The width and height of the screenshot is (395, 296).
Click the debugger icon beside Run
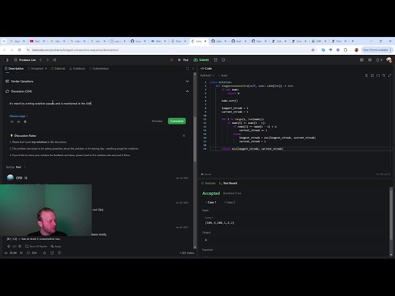[x=172, y=60]
